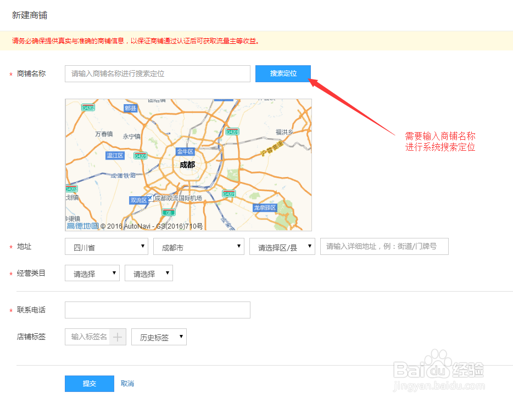Screen dimensions: 513x404
Task: Open the 历史标签 dropdown
Action: [x=159, y=337]
